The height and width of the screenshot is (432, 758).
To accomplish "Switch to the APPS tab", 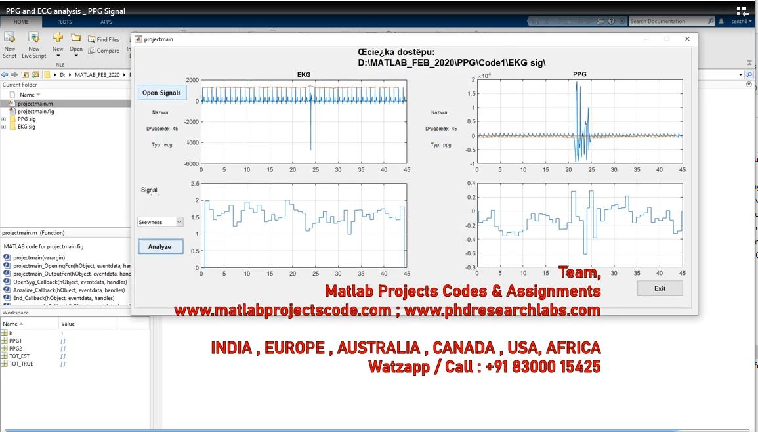I will pos(106,22).
